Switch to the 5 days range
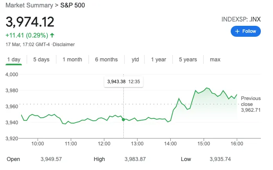Viewport: 273px width, 170px height. tap(41, 59)
